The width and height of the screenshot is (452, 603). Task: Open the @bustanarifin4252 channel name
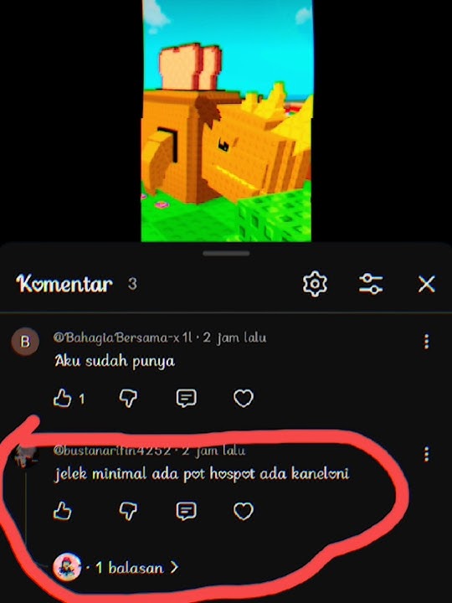(112, 451)
